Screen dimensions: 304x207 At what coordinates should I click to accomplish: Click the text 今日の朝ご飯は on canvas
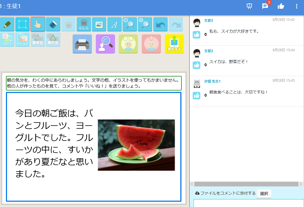coord(45,113)
